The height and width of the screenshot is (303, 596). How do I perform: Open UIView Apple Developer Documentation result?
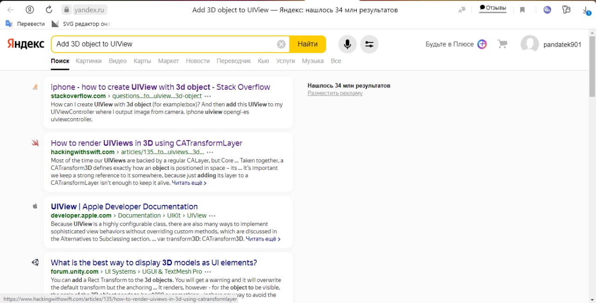[124, 207]
